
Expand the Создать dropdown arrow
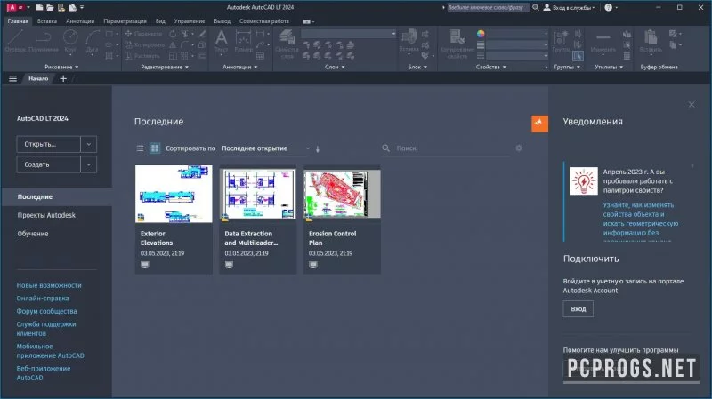pyautogui.click(x=88, y=164)
